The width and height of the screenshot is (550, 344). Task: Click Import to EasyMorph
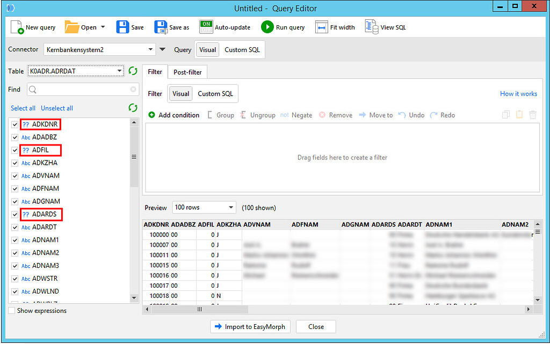click(250, 326)
